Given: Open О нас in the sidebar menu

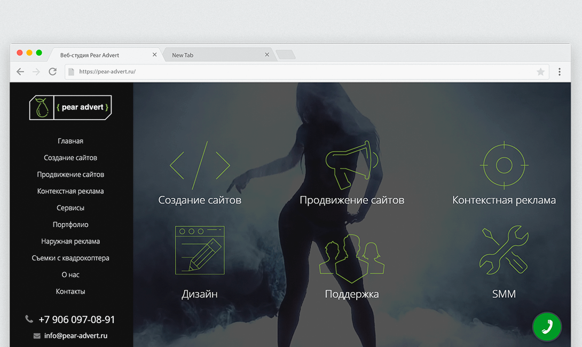Looking at the screenshot, I should [70, 274].
